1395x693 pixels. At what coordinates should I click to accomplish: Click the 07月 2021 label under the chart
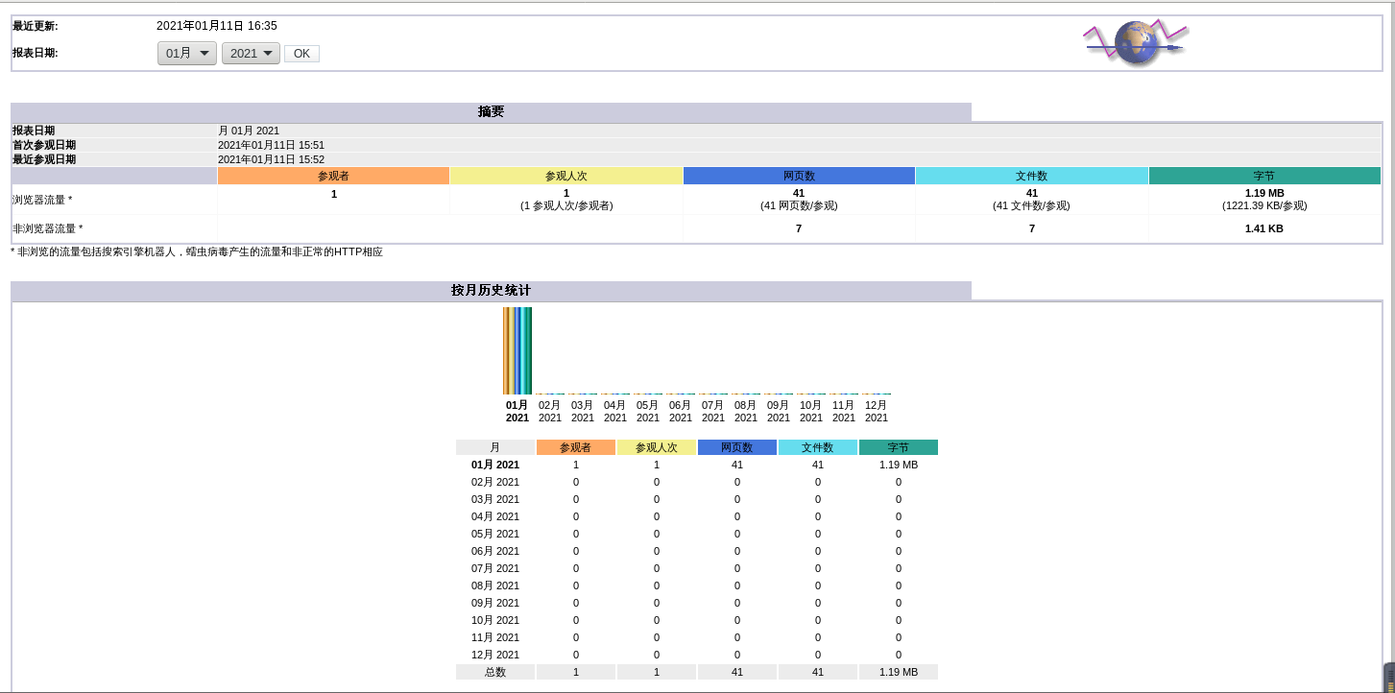click(x=713, y=411)
